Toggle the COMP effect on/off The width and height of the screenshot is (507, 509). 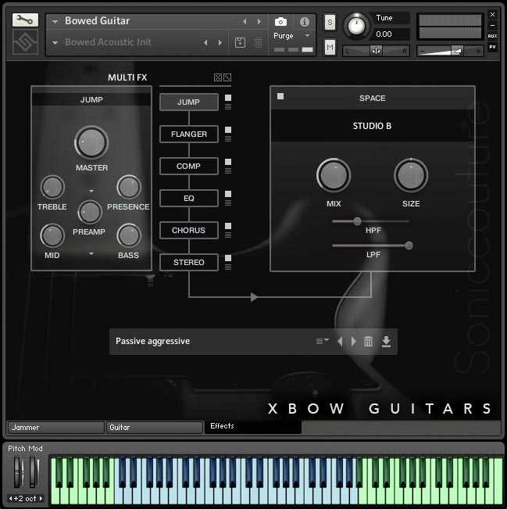(x=228, y=162)
